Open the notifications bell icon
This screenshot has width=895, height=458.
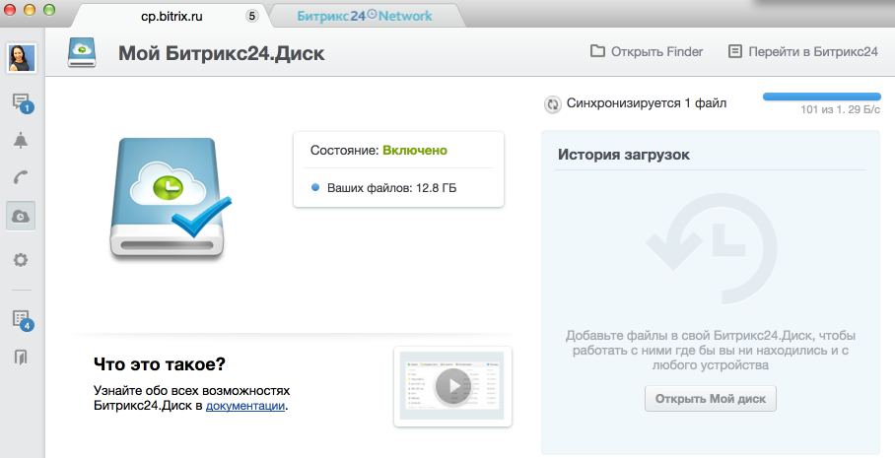[x=21, y=140]
